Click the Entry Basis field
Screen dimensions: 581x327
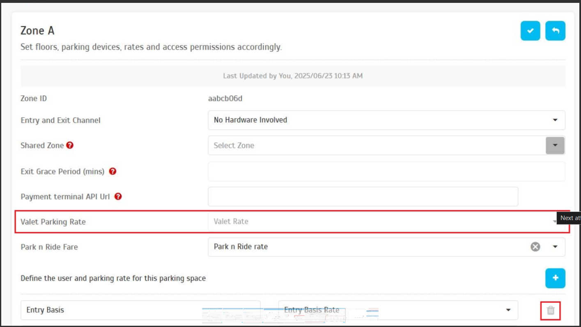point(140,310)
